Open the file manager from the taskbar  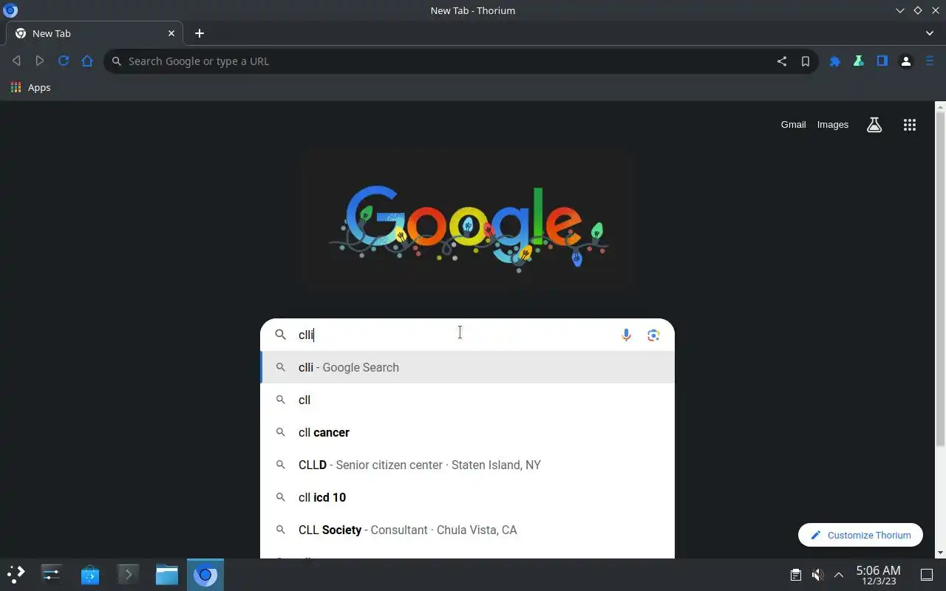167,574
